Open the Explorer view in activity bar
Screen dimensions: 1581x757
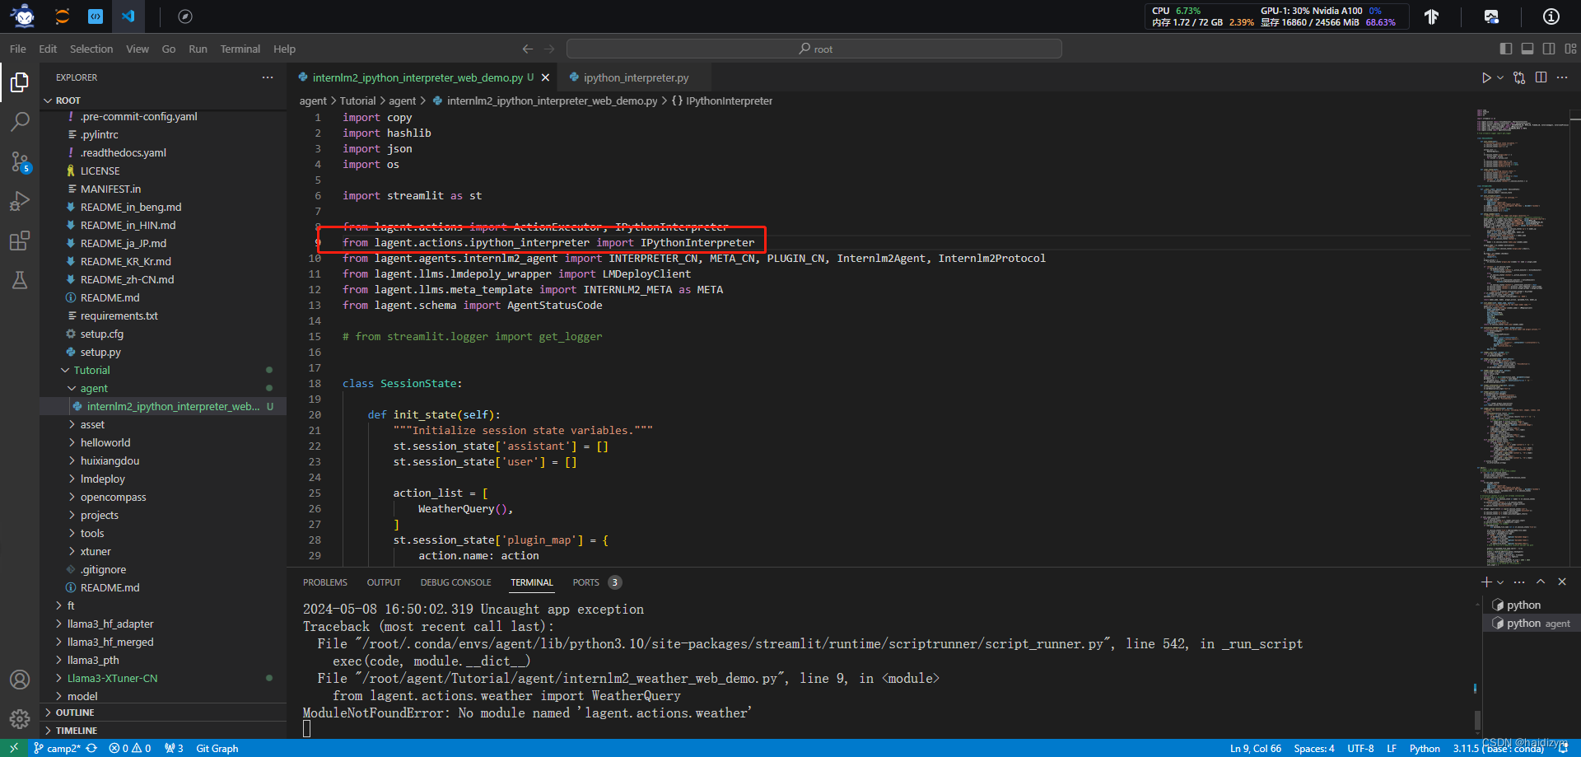coord(20,82)
